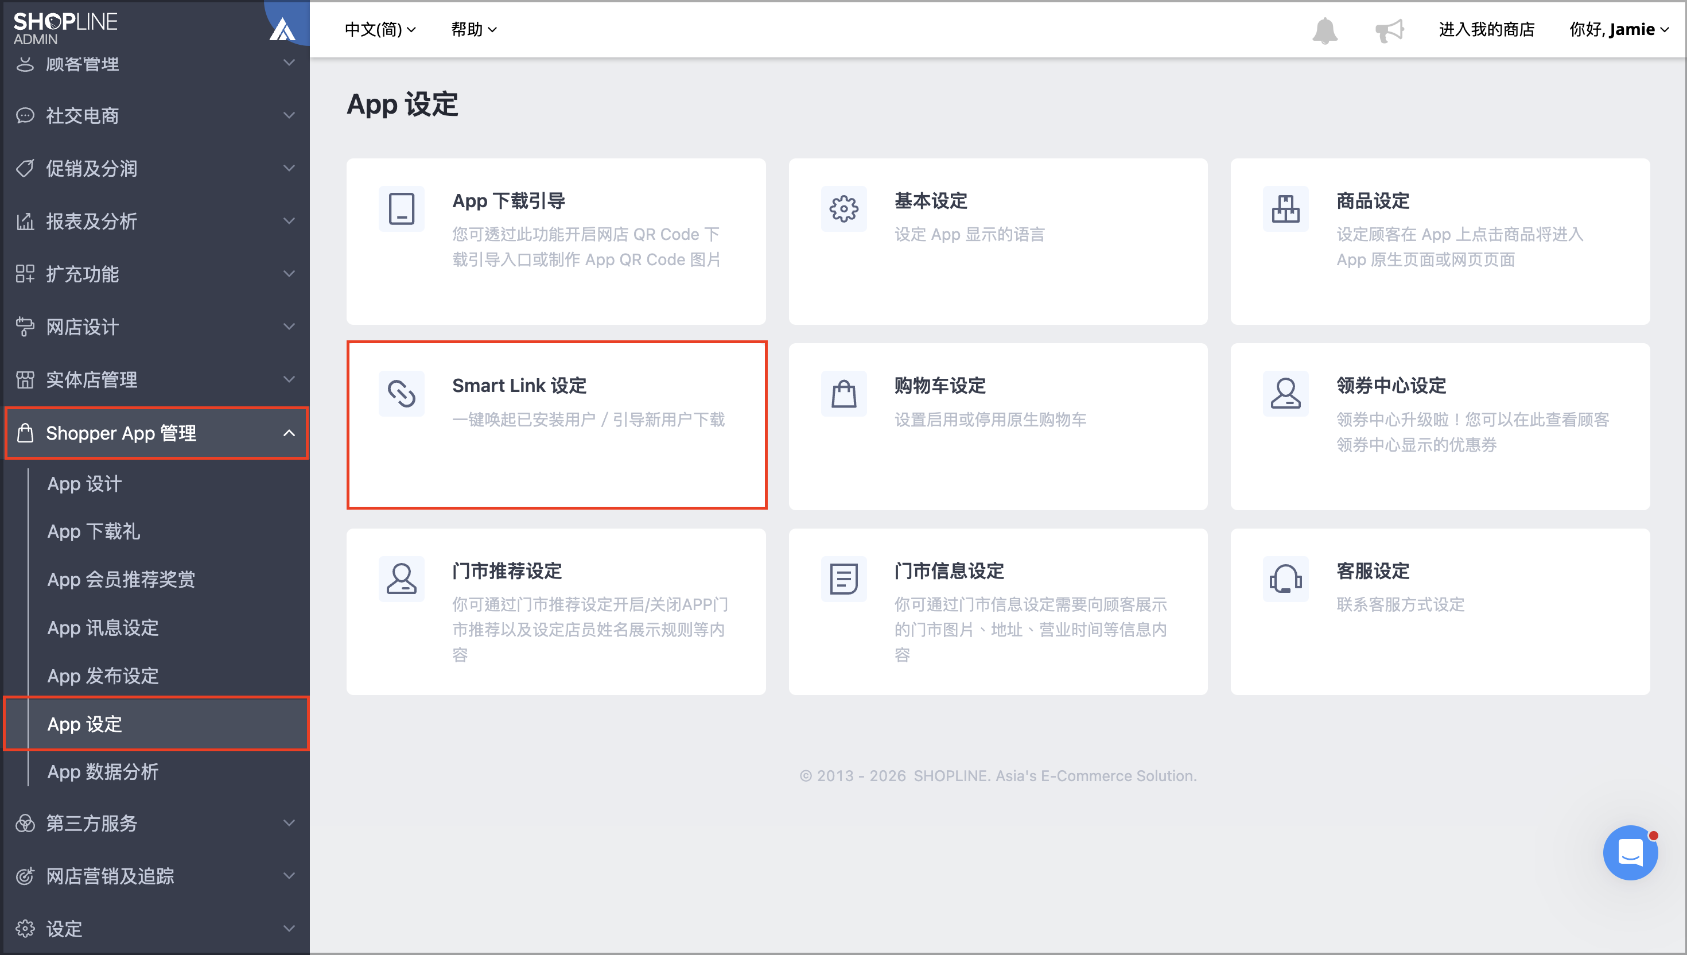Collapse the Shopper App 管理 menu

pos(156,433)
